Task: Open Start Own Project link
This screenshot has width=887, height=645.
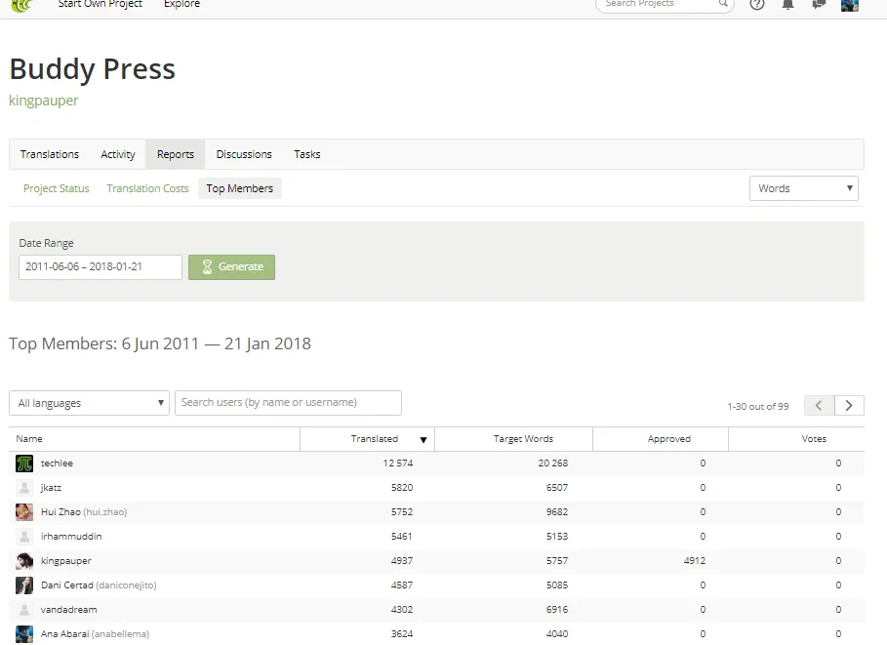Action: point(101,4)
